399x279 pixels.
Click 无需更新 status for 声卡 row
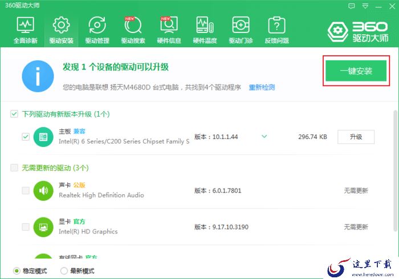[356, 191]
